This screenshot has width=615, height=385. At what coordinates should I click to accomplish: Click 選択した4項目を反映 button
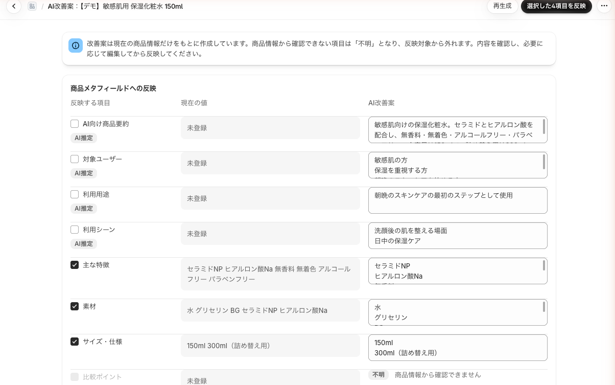(x=556, y=6)
